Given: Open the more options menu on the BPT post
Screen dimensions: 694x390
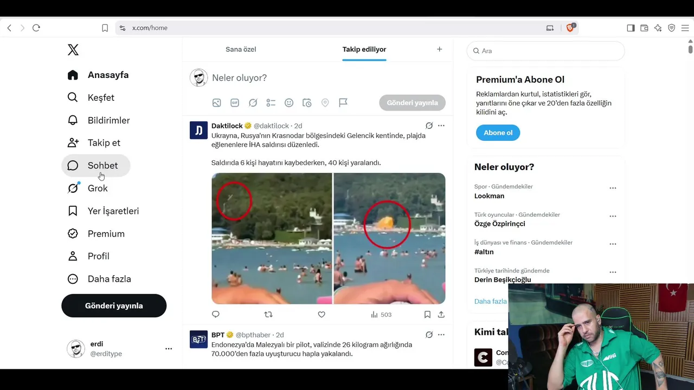Looking at the screenshot, I should pyautogui.click(x=441, y=335).
